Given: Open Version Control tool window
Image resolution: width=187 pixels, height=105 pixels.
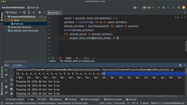Looking at the screenshot, I should [x=15, y=99].
